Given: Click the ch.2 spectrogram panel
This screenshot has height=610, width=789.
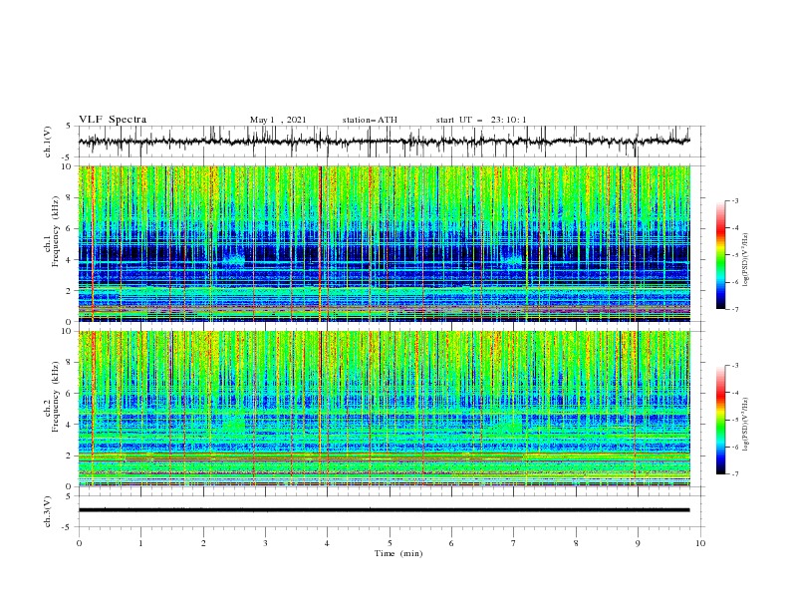Looking at the screenshot, I should point(384,409).
